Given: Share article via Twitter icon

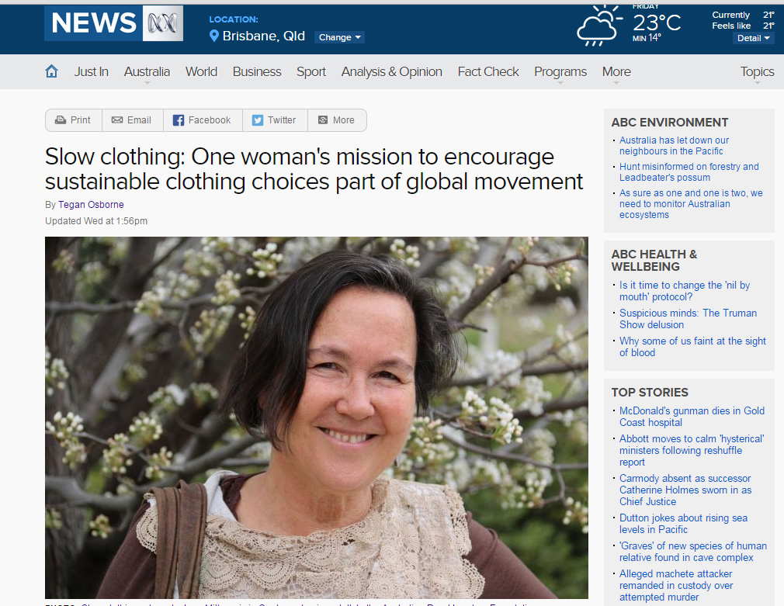Looking at the screenshot, I should point(258,120).
